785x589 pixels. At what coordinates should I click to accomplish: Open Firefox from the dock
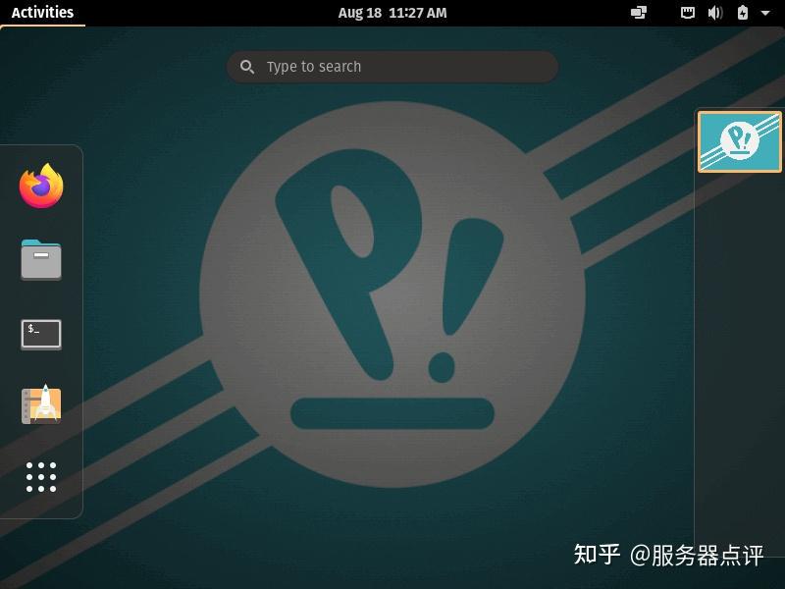[41, 186]
